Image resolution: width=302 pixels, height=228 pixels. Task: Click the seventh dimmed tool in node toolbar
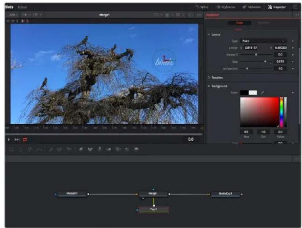tap(69, 149)
